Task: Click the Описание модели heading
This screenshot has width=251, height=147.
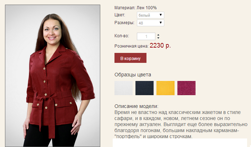Action: point(137,106)
